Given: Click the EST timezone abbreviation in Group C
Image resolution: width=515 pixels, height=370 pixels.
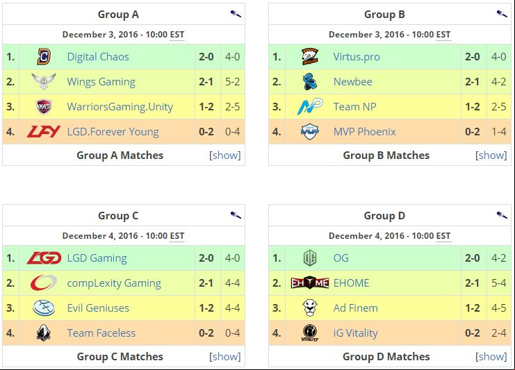Looking at the screenshot, I should [177, 236].
